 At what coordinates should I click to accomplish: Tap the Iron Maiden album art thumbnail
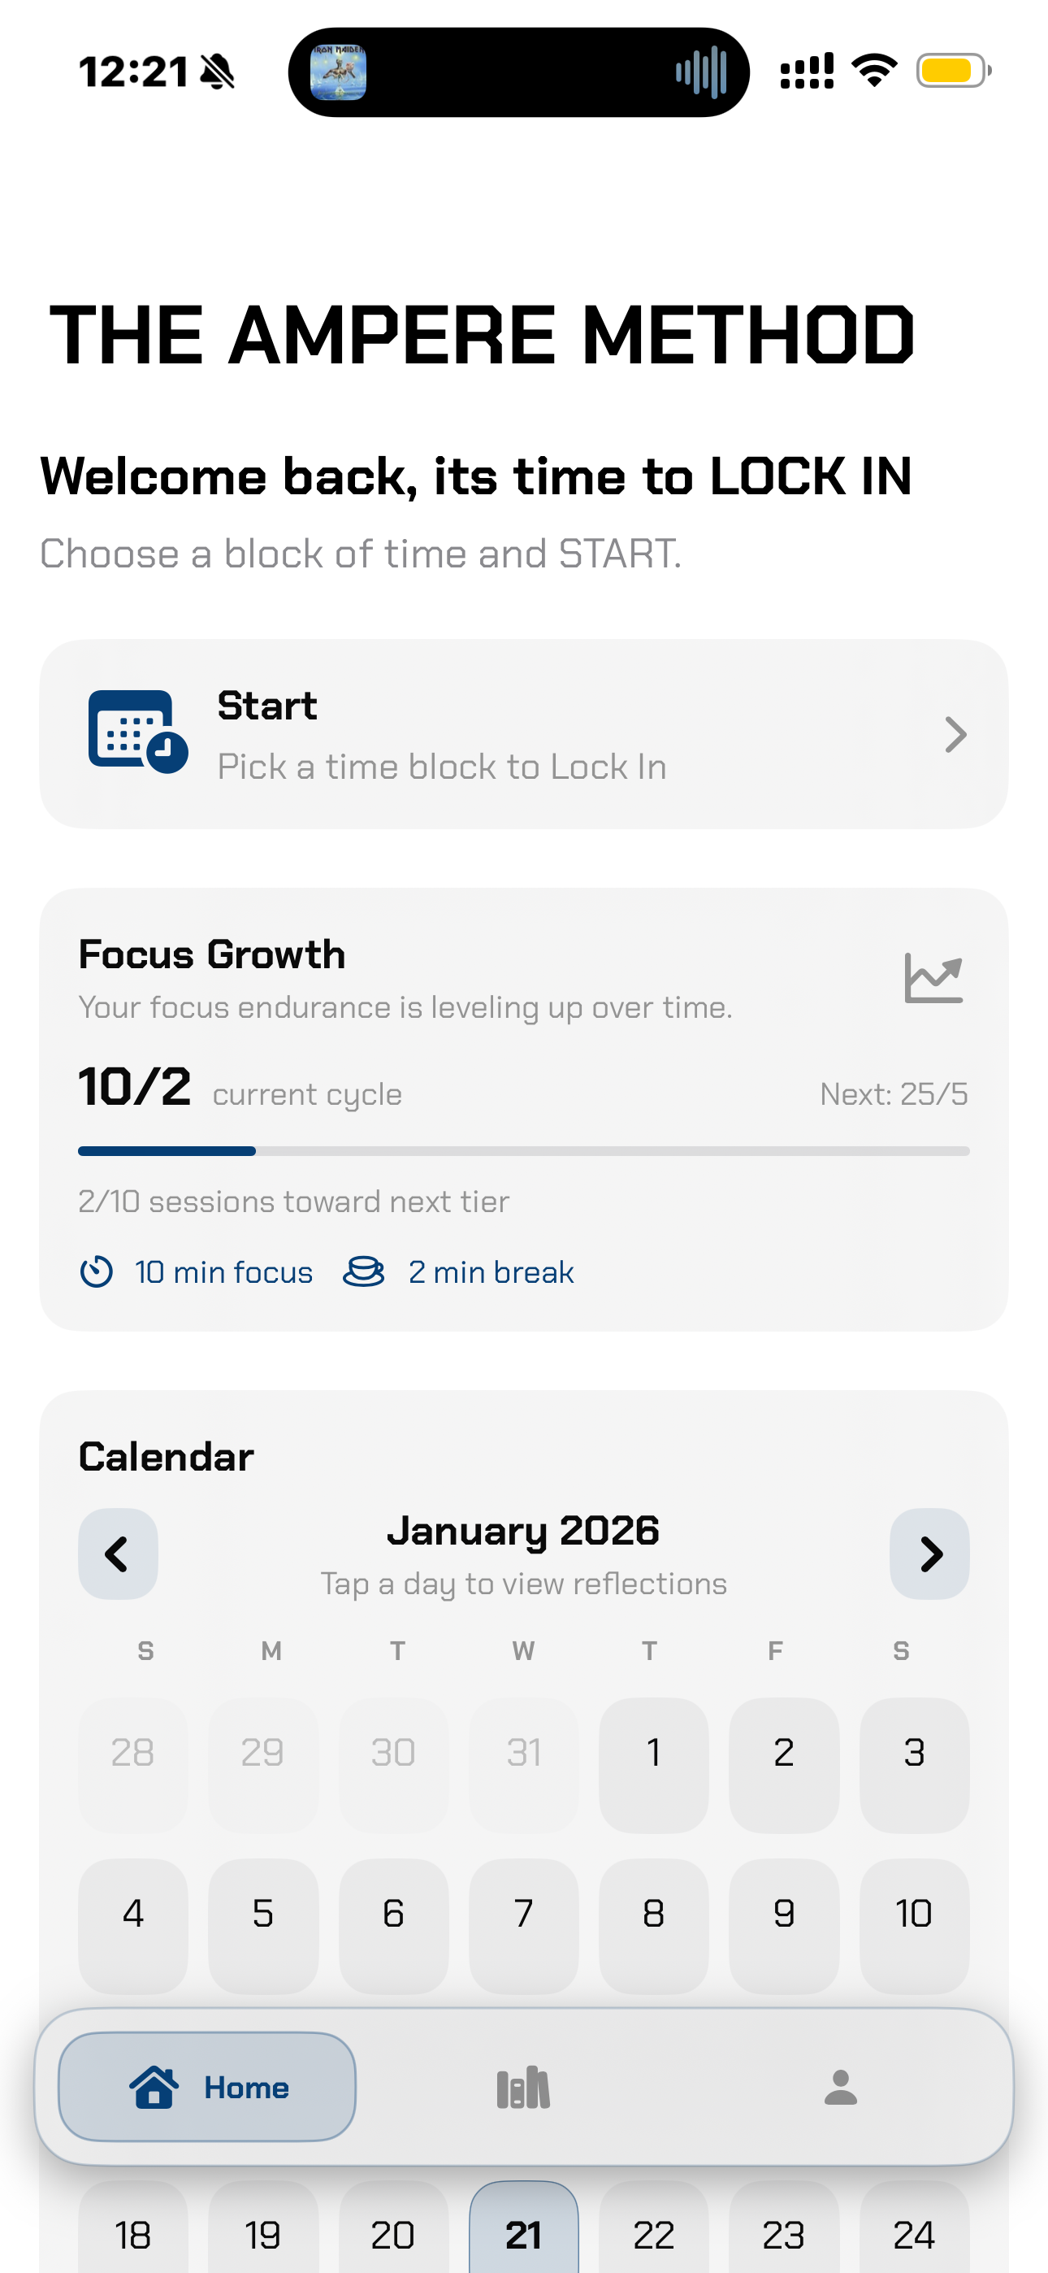(x=338, y=72)
